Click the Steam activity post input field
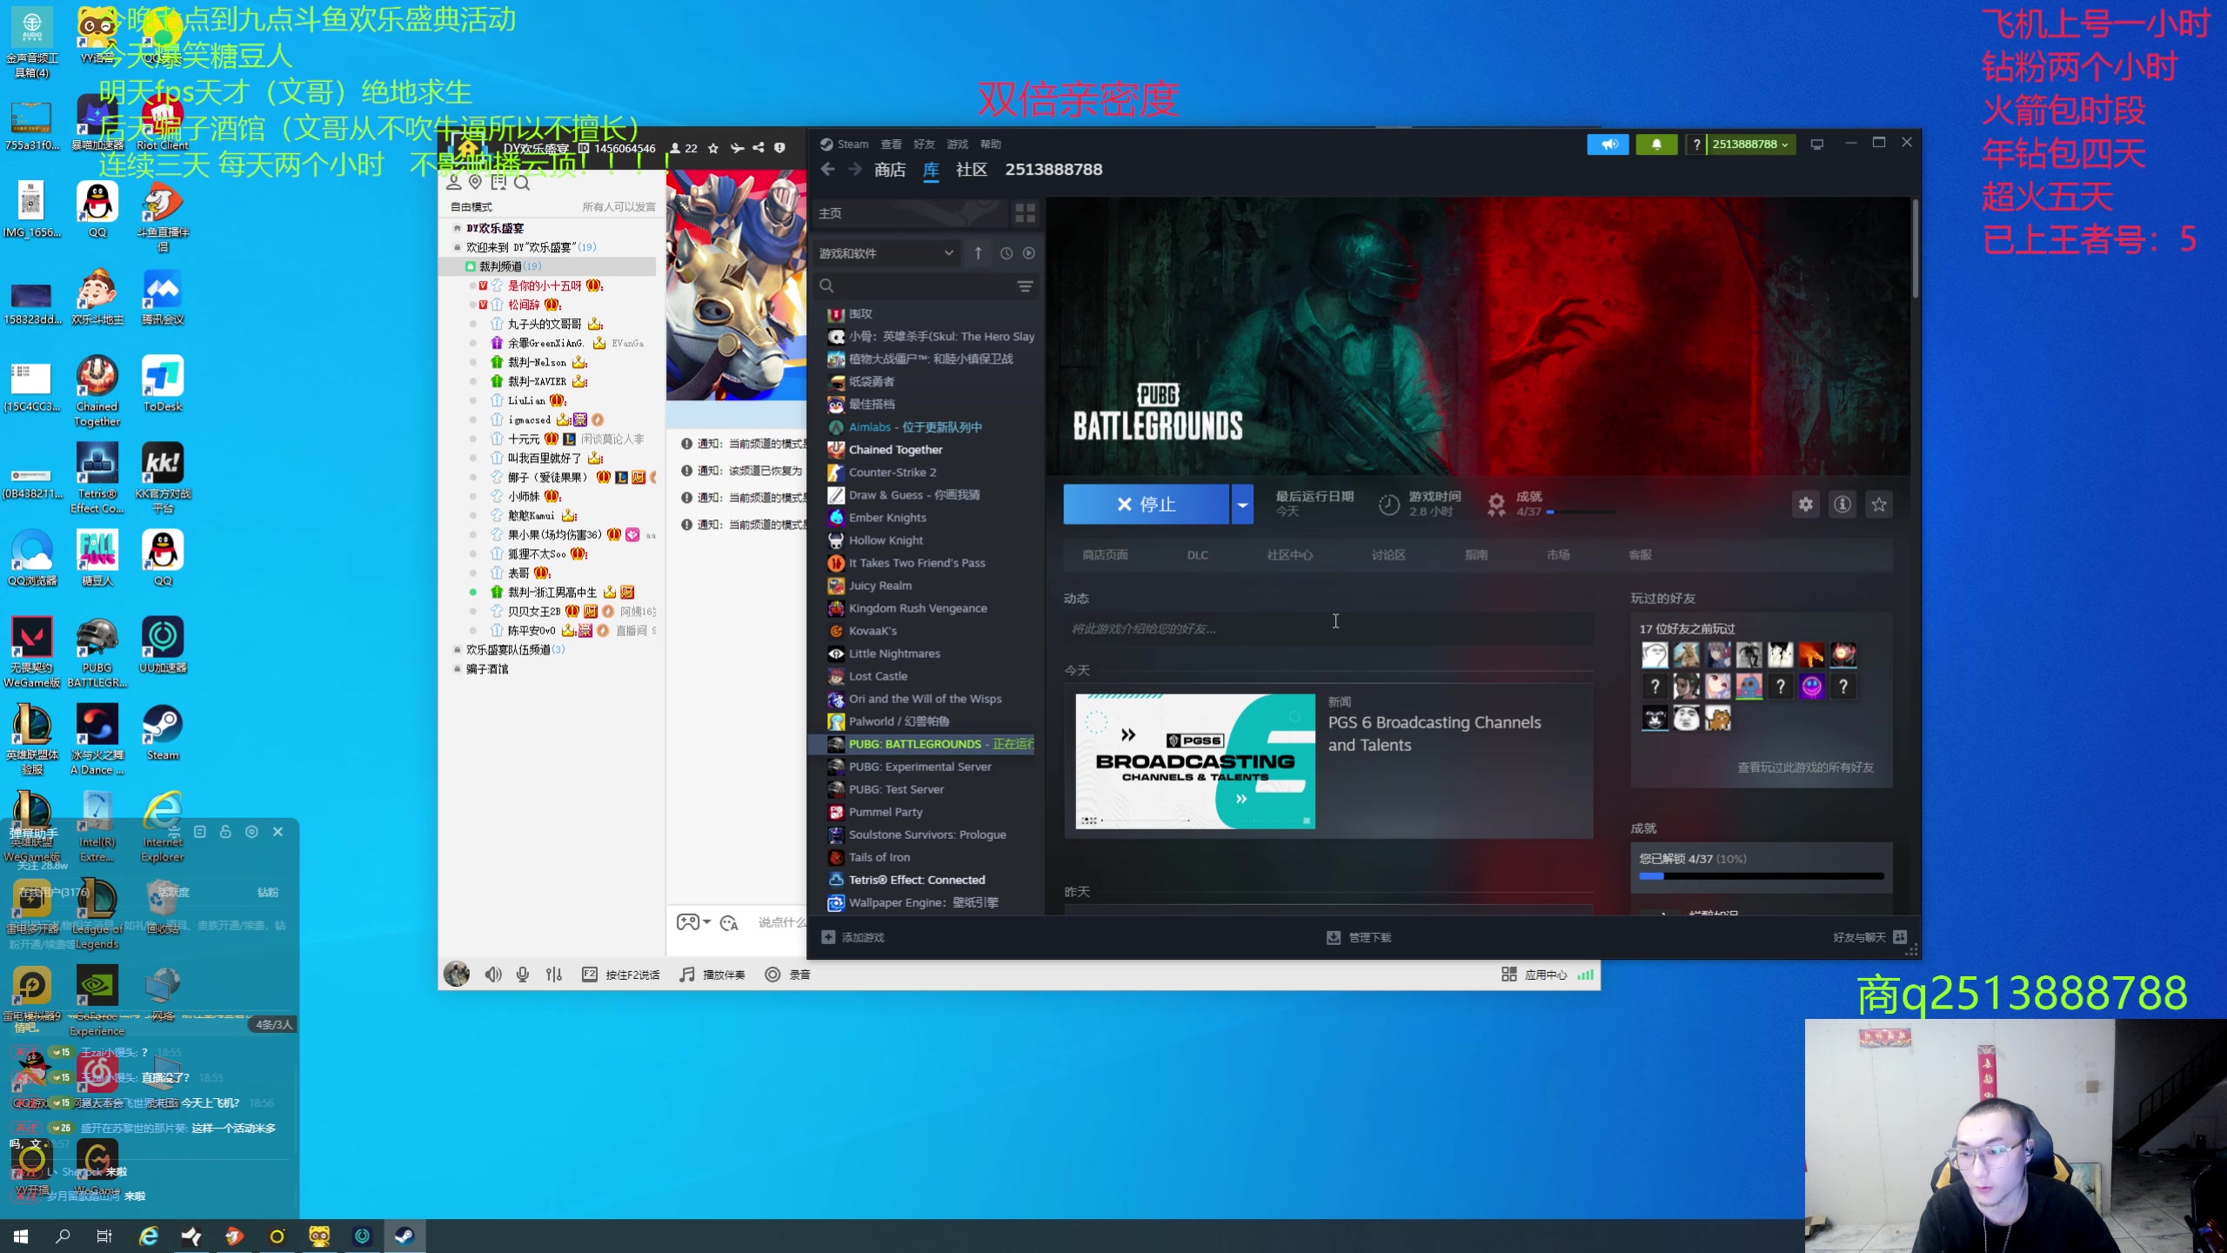2227x1253 pixels. pos(1328,629)
